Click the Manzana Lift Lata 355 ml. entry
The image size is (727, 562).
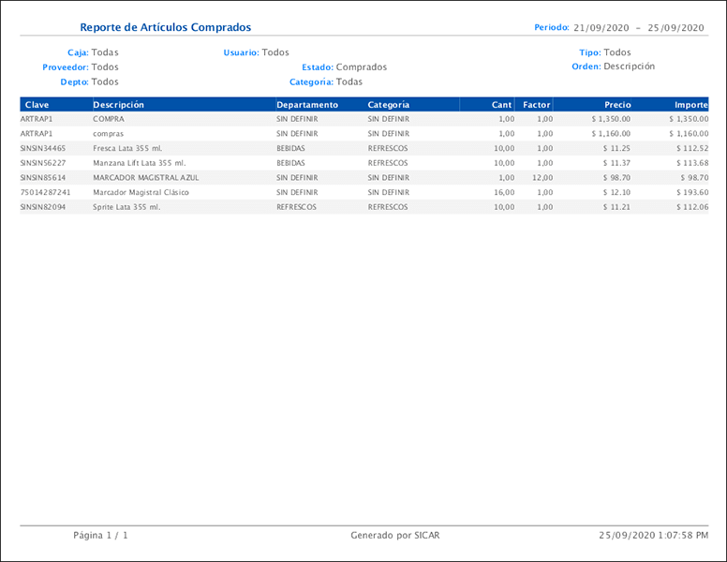tap(140, 163)
